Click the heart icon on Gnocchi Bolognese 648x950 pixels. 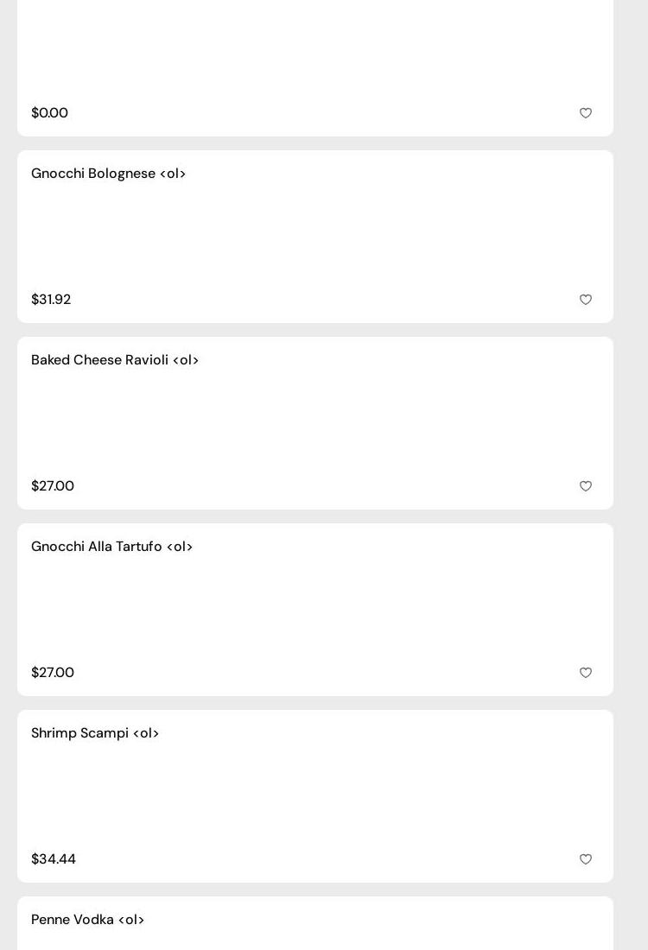pyautogui.click(x=586, y=300)
